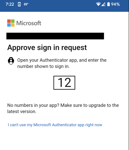Tap the "Approve sign in request" heading
Image resolution: width=129 pixels, height=150 pixels.
[47, 48]
